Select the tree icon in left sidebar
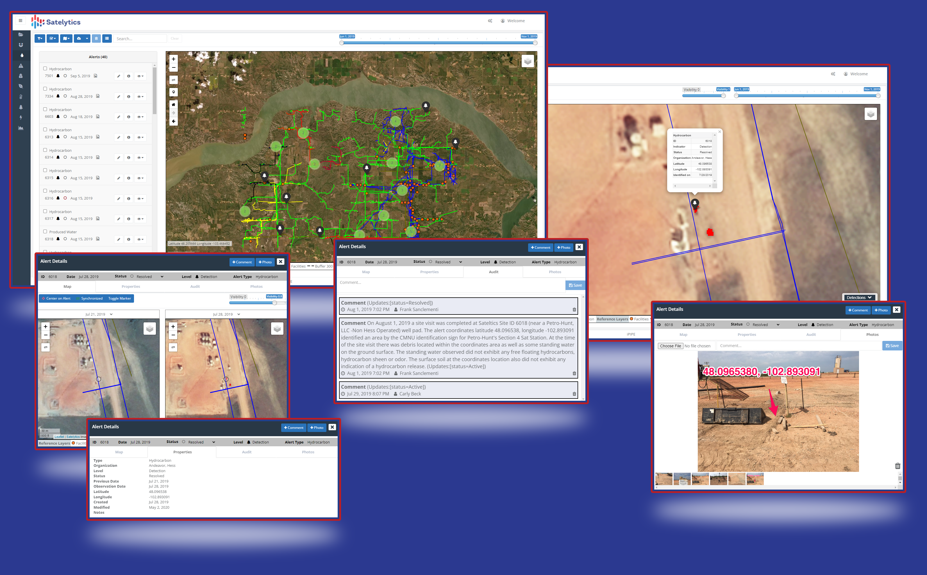This screenshot has height=575, width=927. 21,107
